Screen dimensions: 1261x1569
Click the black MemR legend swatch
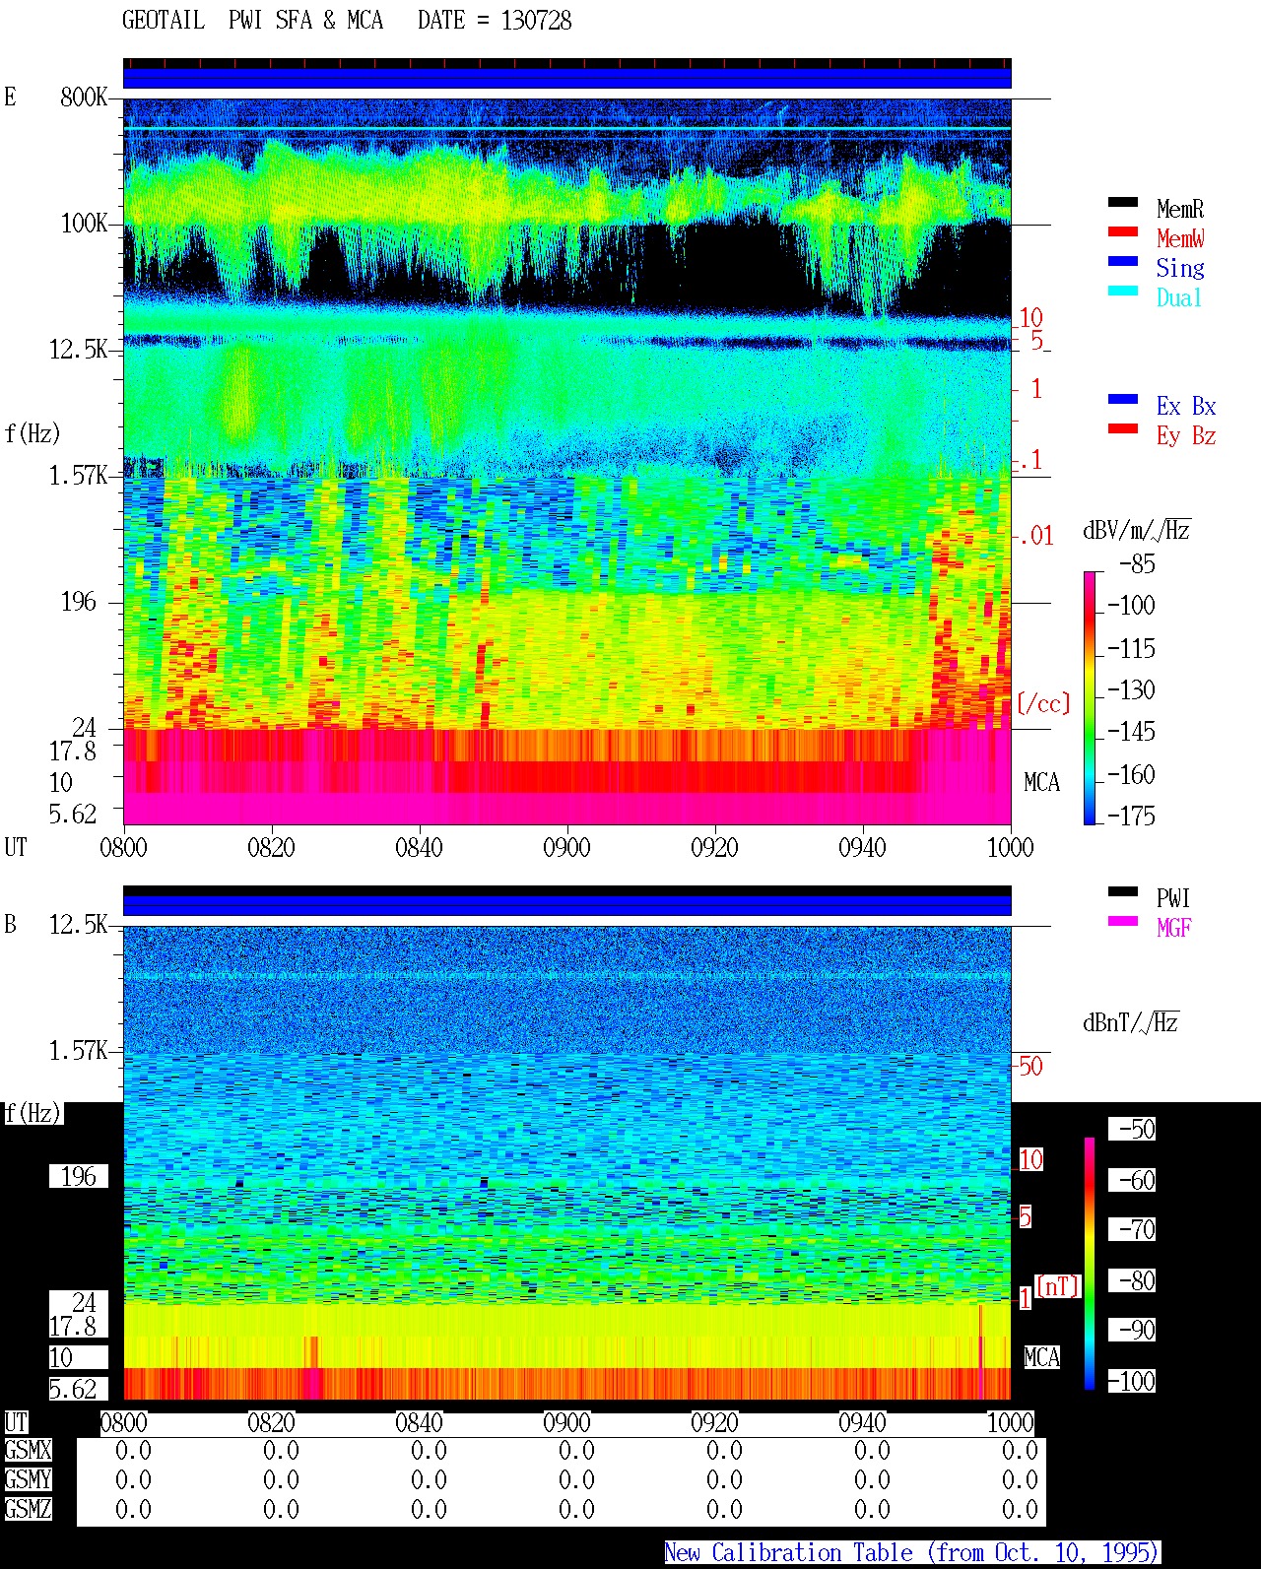pos(1123,203)
